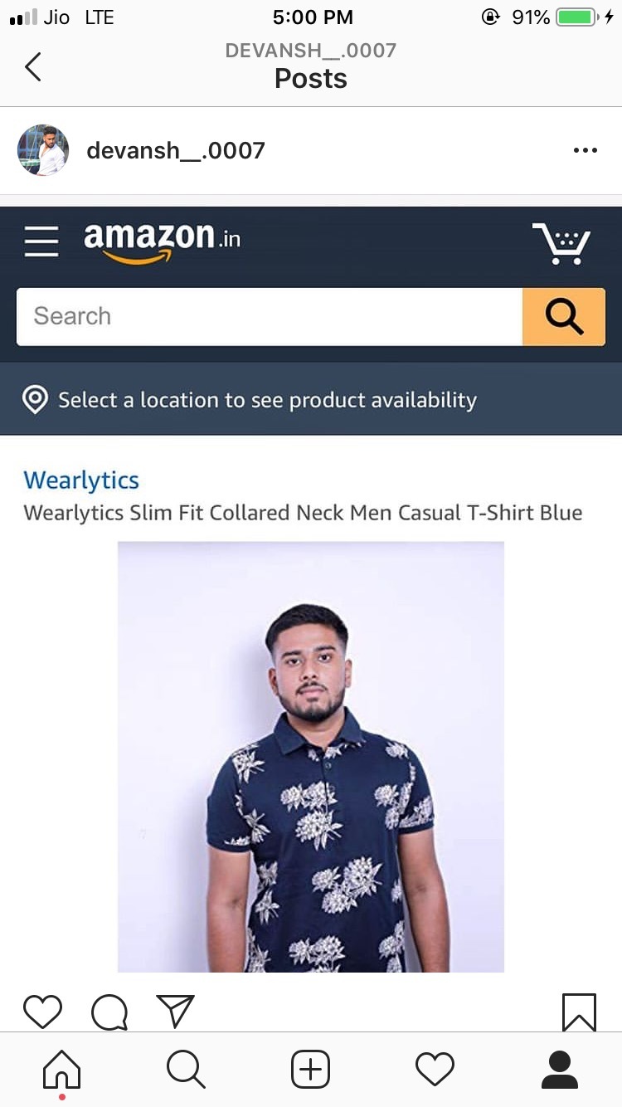Like the post with the heart icon

42,1012
